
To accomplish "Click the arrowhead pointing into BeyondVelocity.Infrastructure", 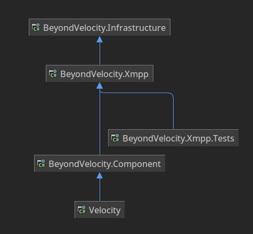I will [x=100, y=39].
